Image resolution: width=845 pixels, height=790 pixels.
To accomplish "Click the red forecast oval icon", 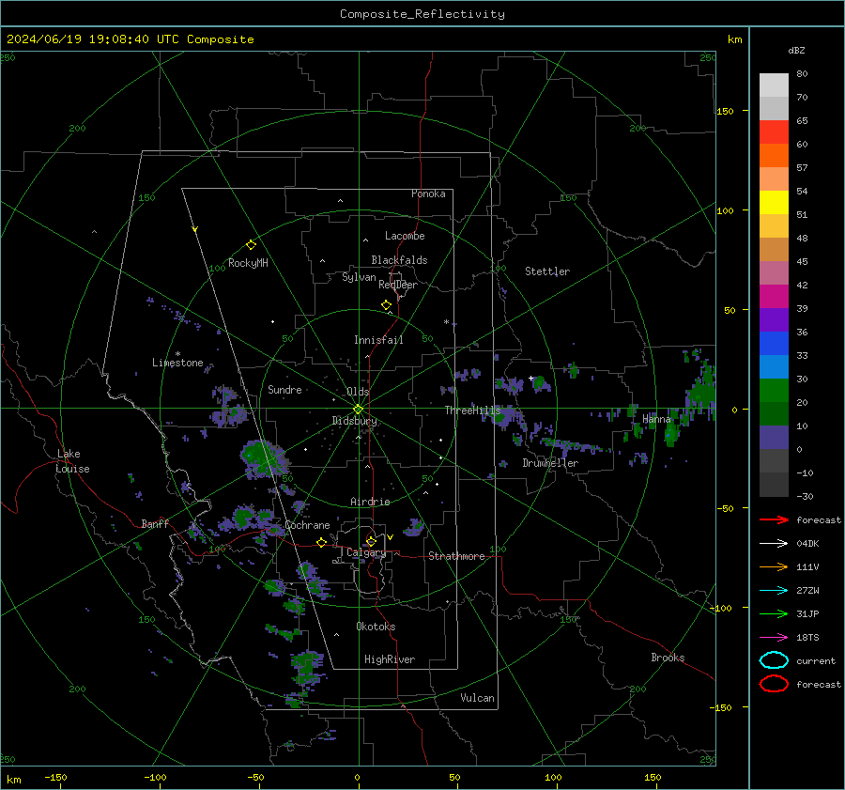I will click(774, 684).
